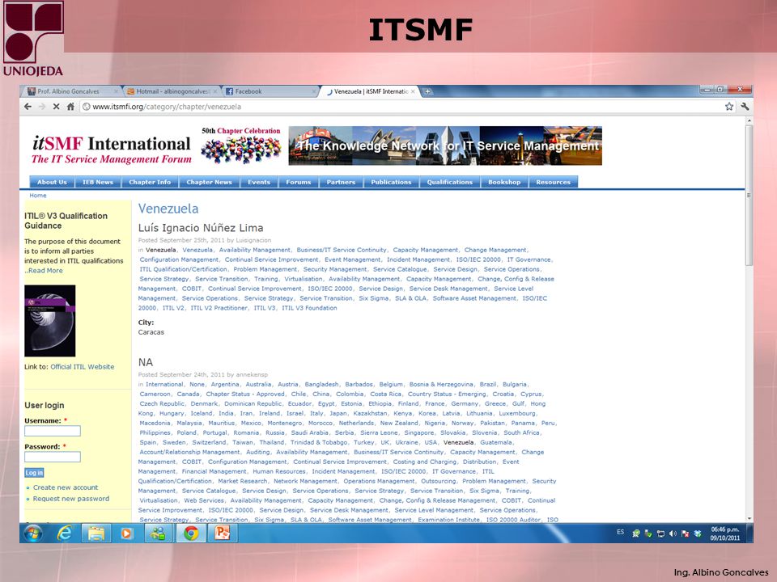777x582 pixels.
Task: Click the Log in button
Action: pos(34,473)
